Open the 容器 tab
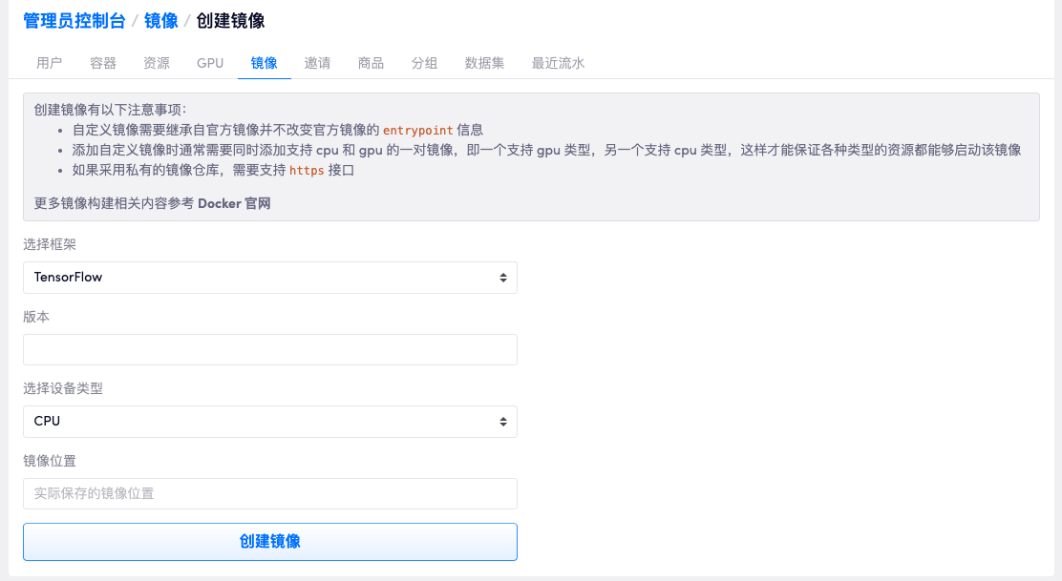The image size is (1062, 581). 103,63
